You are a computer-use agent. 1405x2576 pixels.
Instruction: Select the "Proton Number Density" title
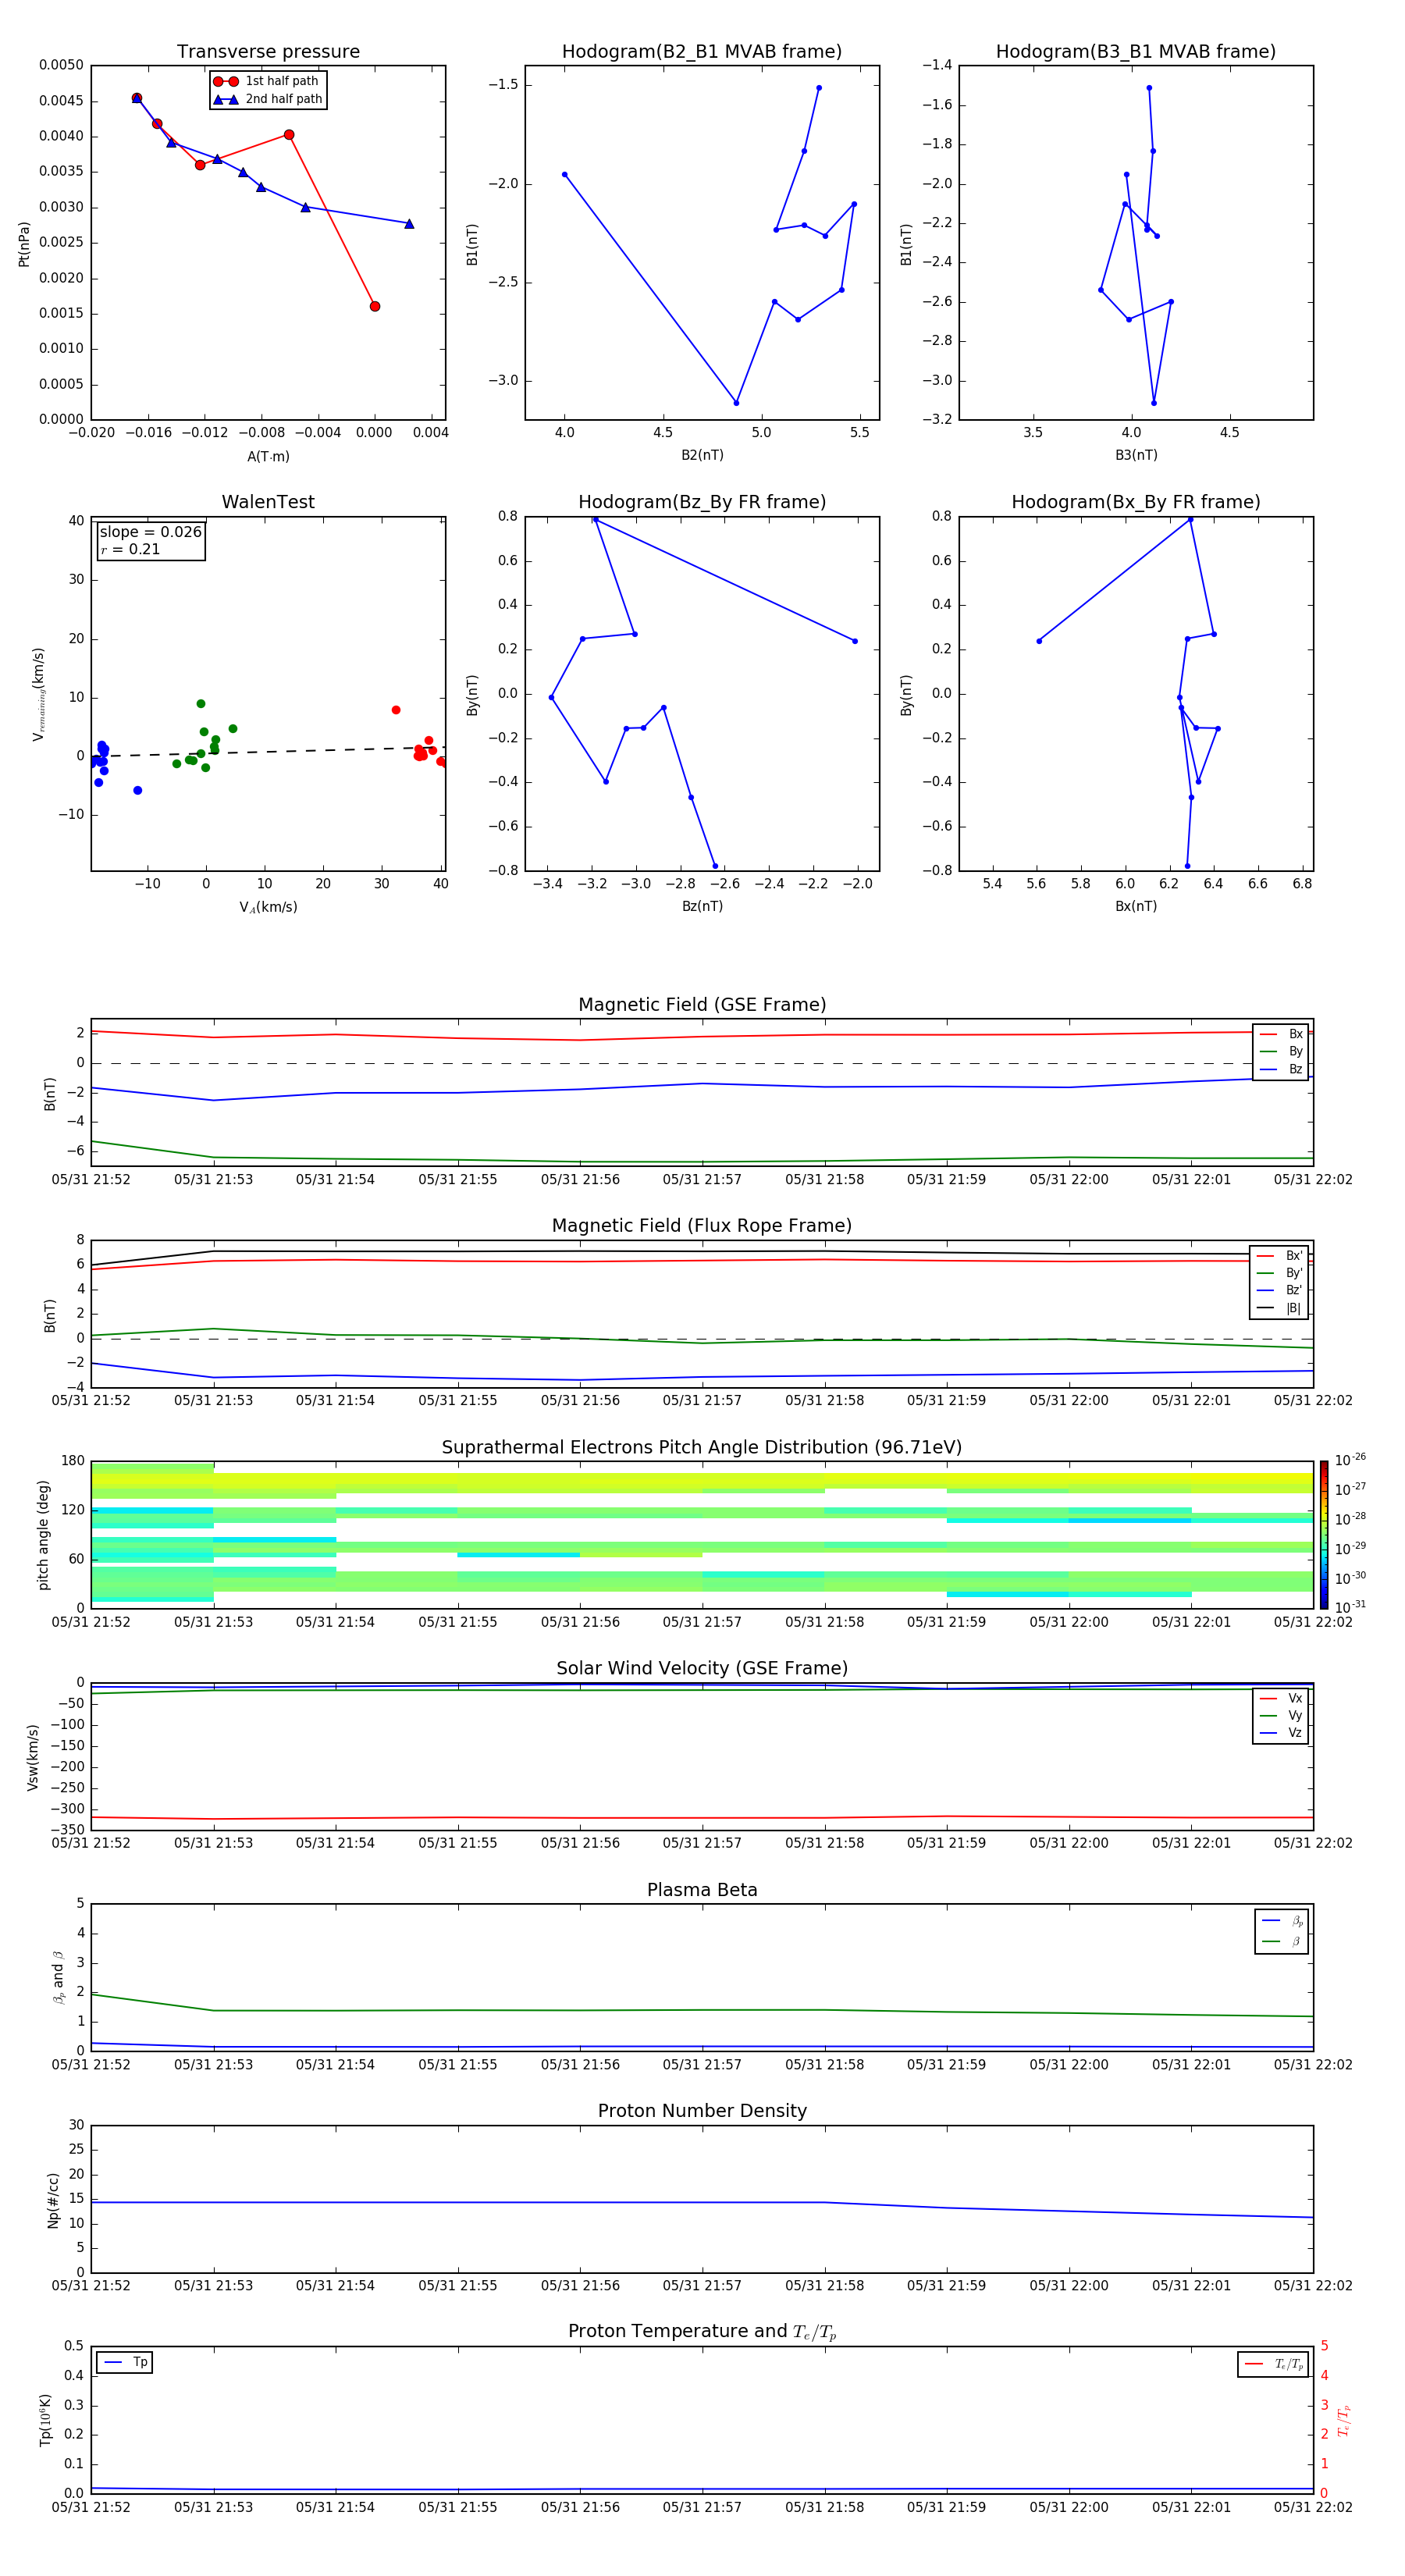tap(702, 2112)
